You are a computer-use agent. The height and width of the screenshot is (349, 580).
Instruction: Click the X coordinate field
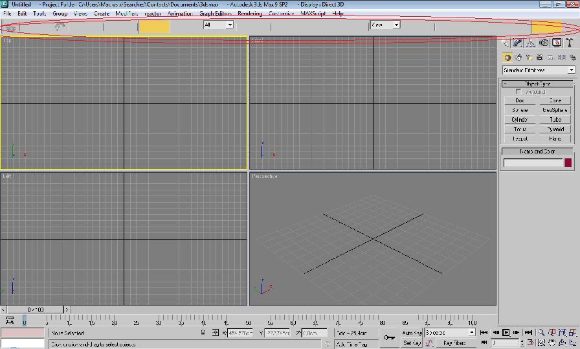pyautogui.click(x=240, y=333)
